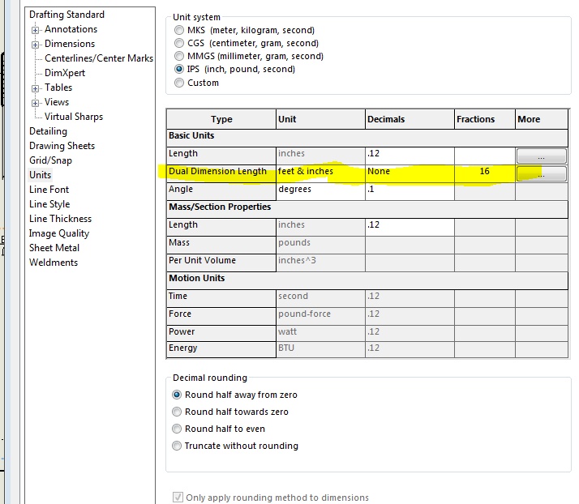Click the Basic Units Length unit inches cell
The image size is (579, 504).
[x=320, y=156]
